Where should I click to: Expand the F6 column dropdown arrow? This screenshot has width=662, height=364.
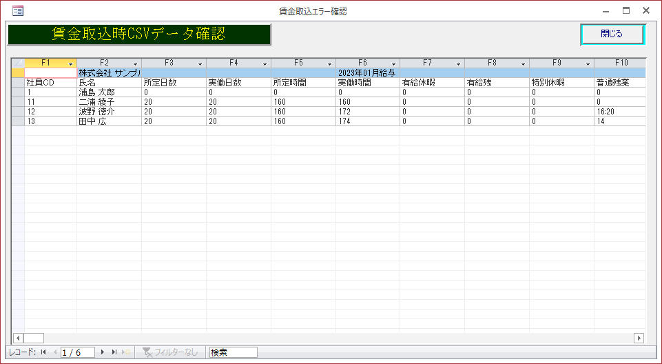(393, 63)
